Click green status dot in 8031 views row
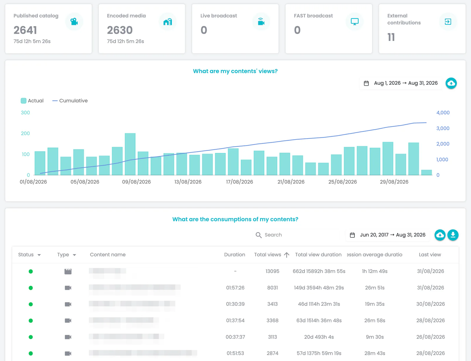Screen dimensions: 471x361 pos(31,288)
